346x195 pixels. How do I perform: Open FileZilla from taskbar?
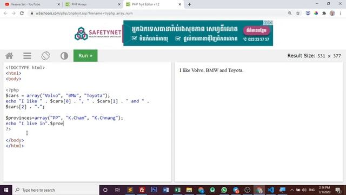click(142, 190)
